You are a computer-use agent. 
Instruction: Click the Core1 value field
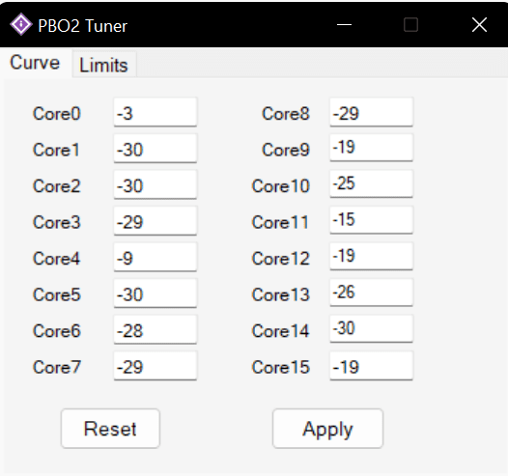click(155, 149)
